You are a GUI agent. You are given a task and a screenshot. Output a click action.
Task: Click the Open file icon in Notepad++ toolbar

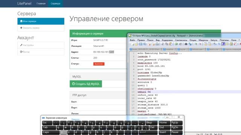(136, 44)
